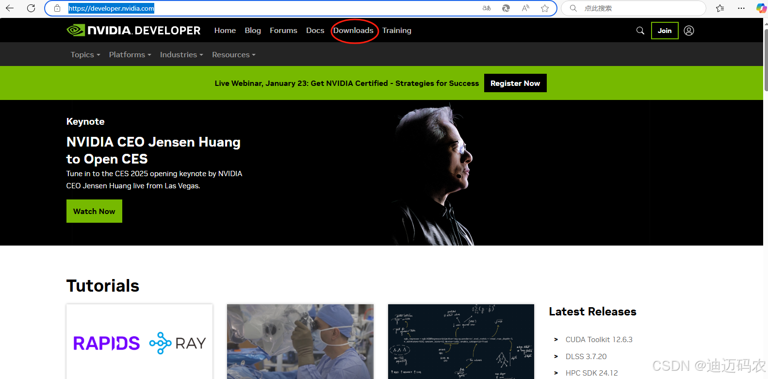Open the DLSS 3.7.20 release link
The width and height of the screenshot is (768, 379).
(x=586, y=357)
